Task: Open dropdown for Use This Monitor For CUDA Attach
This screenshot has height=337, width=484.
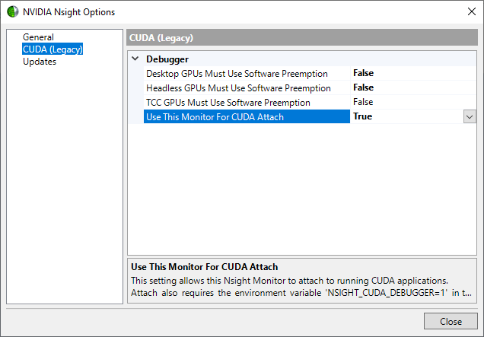Action: click(x=470, y=116)
